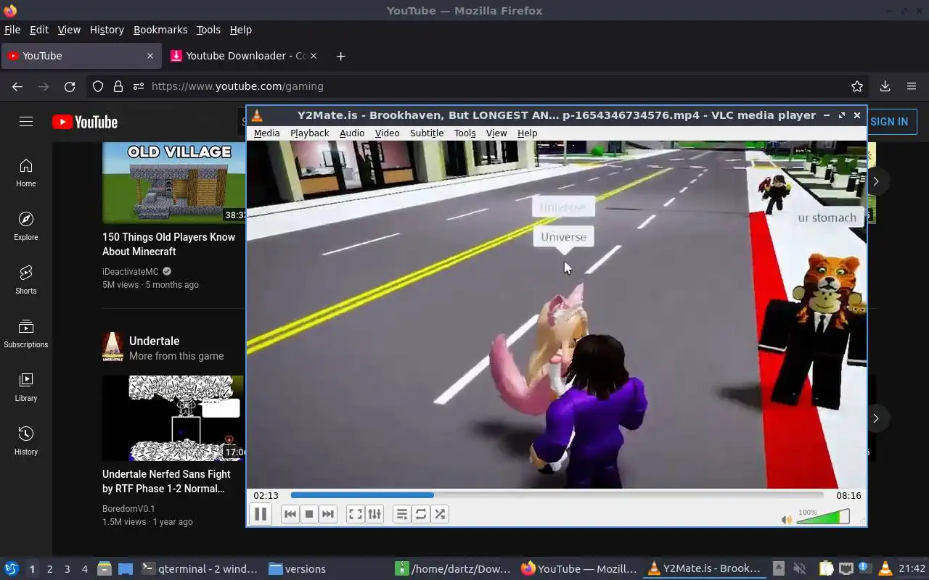Open VLC Help menu
The image size is (929, 580).
point(527,133)
